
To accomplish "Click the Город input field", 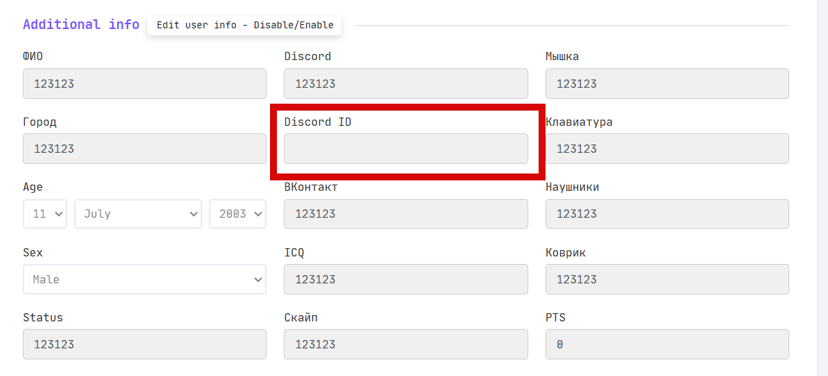I will pos(144,149).
